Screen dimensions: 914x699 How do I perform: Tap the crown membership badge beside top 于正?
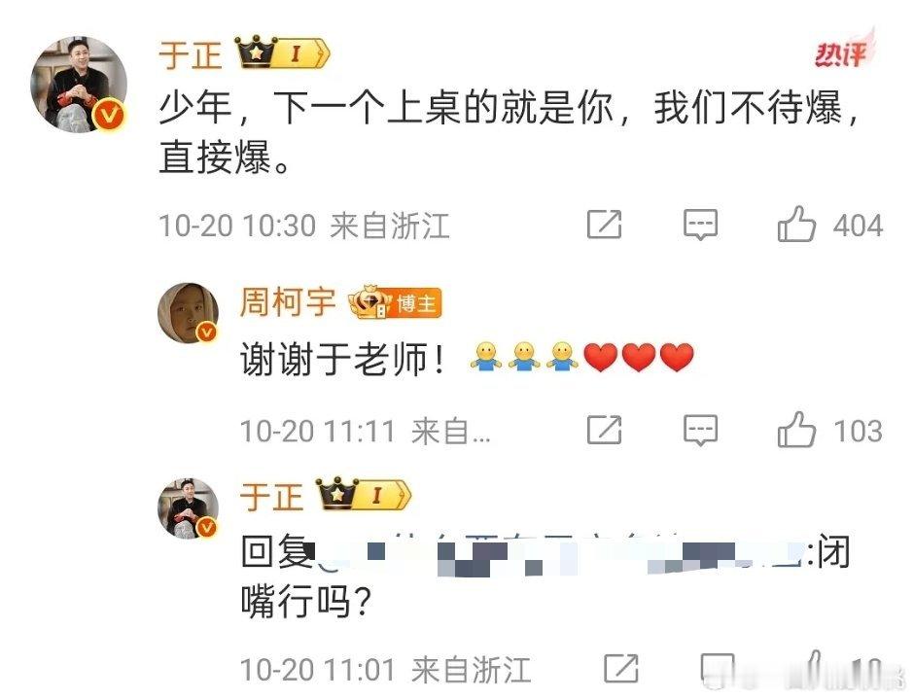pos(283,52)
